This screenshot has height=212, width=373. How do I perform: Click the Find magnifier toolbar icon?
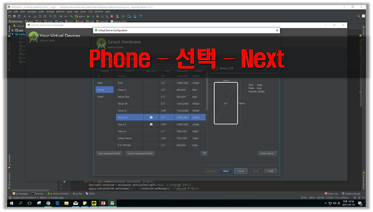50,17
